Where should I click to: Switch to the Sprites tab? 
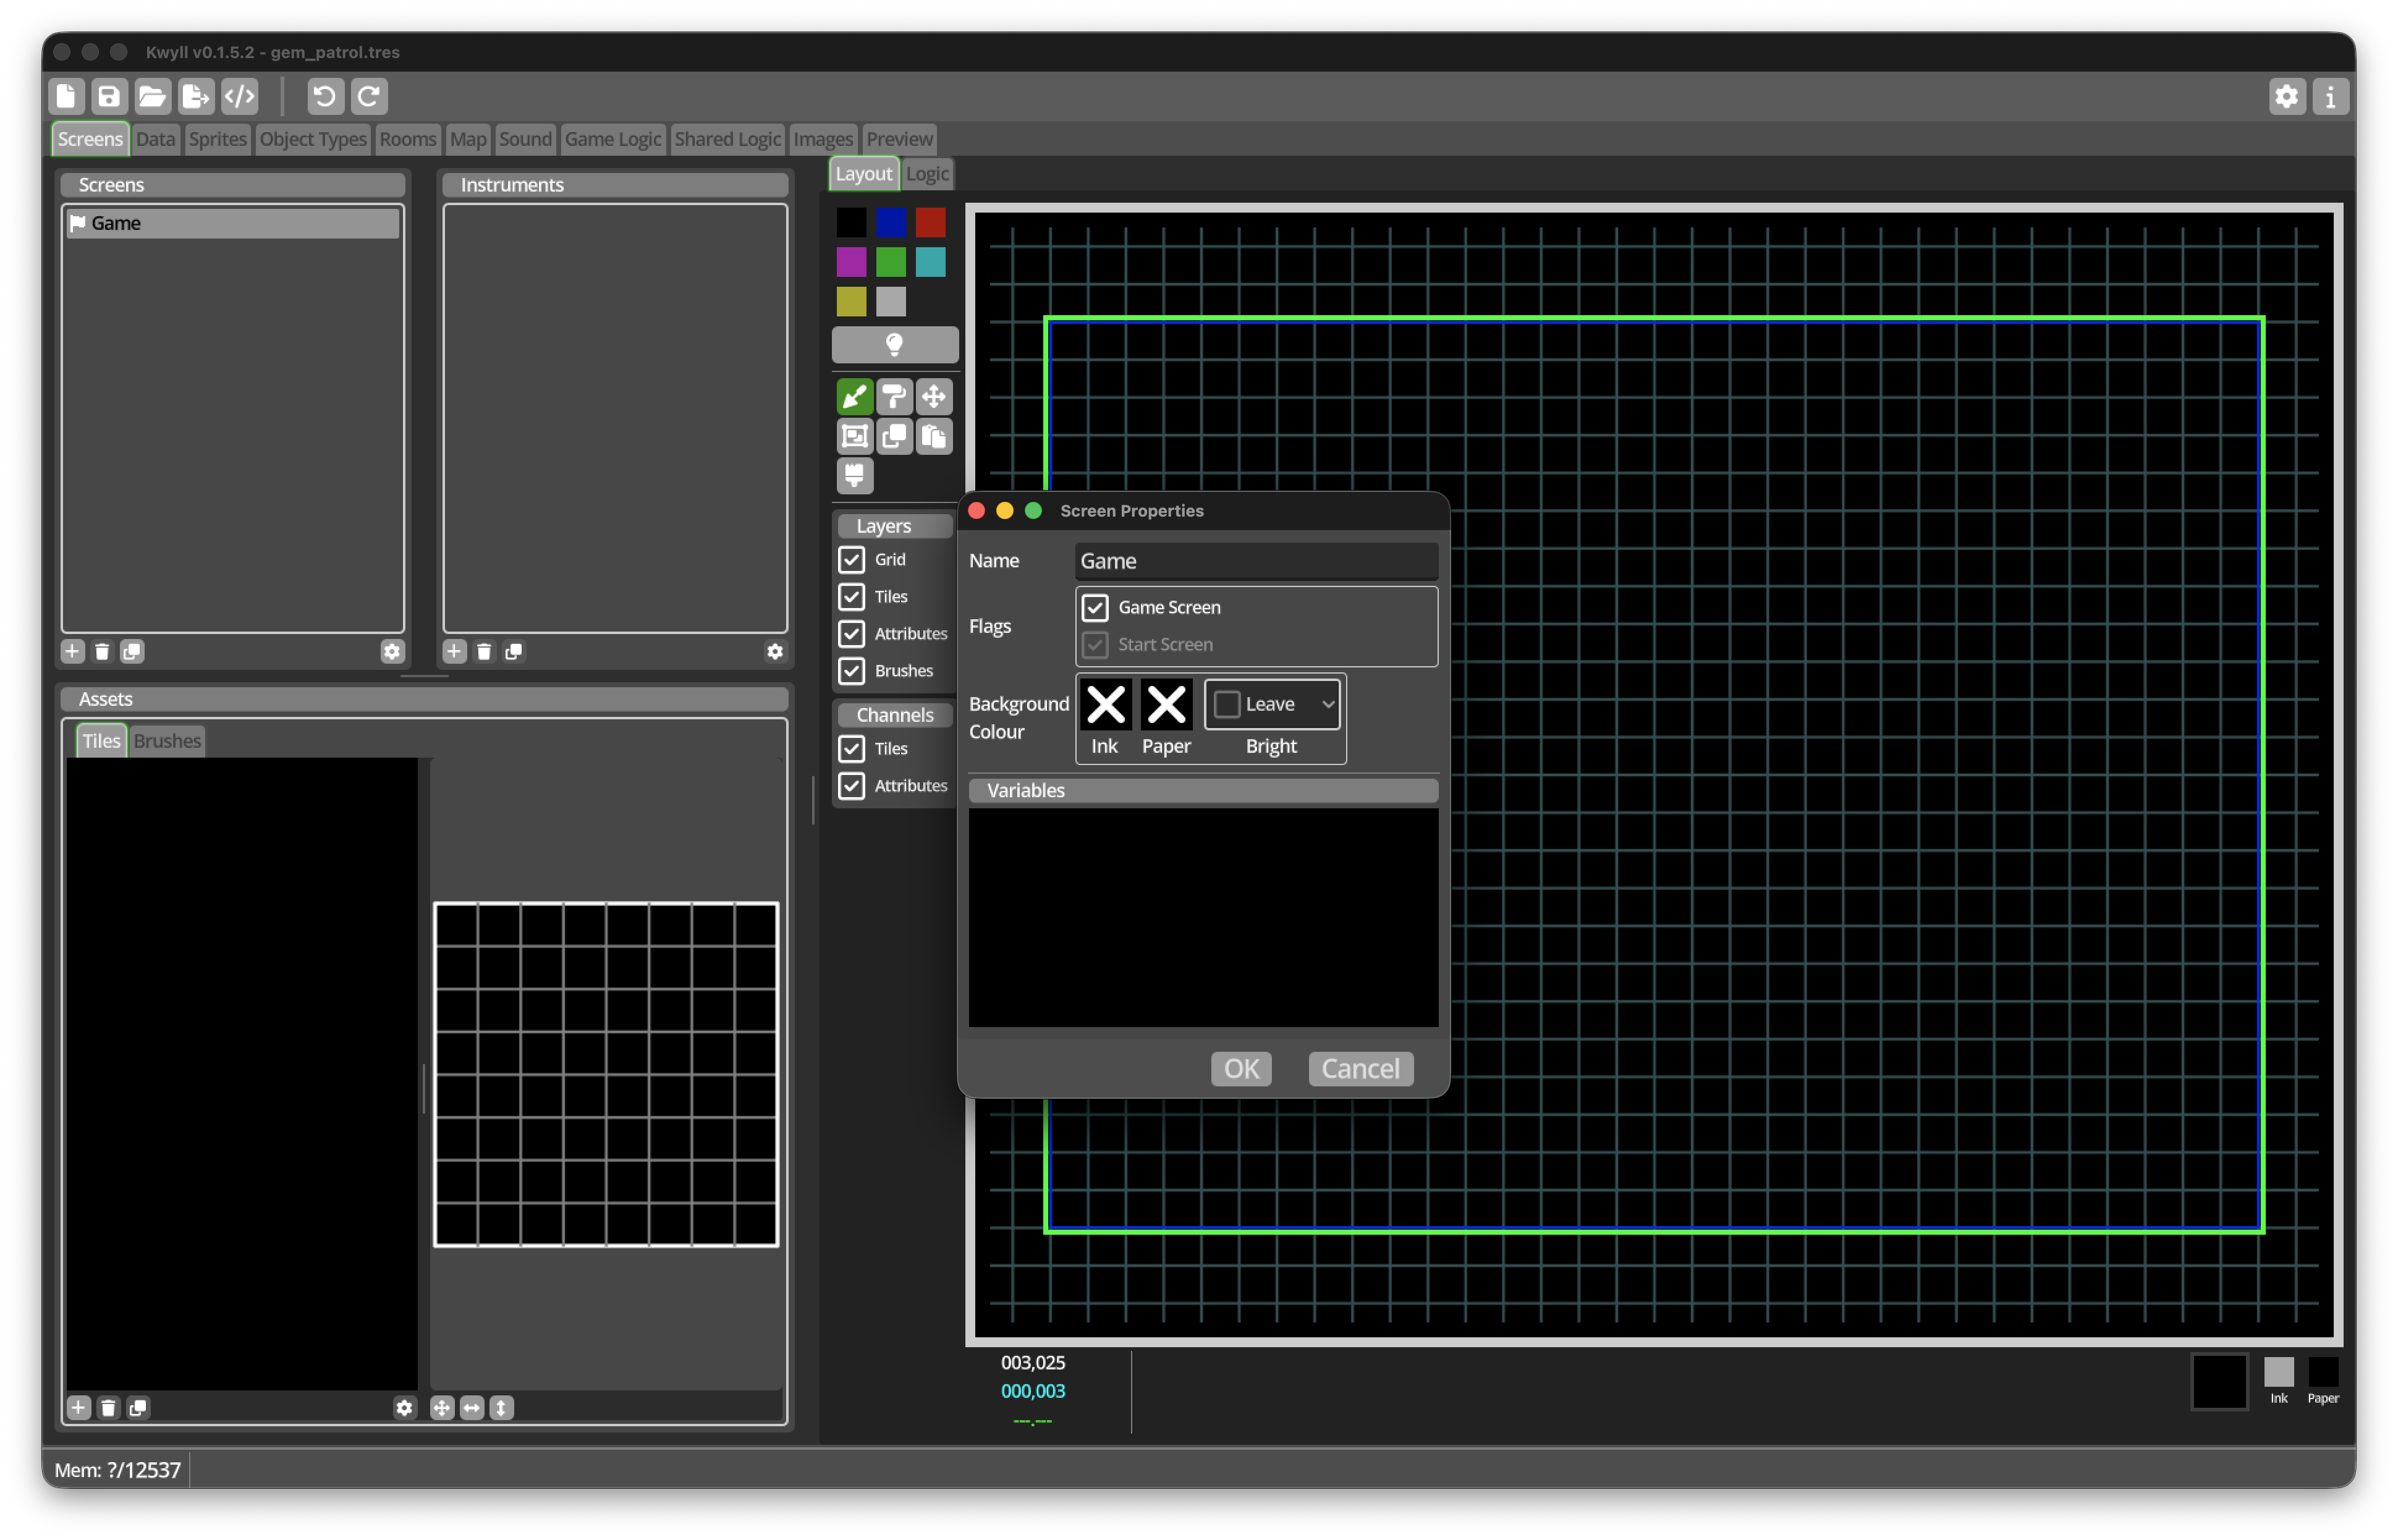click(217, 139)
